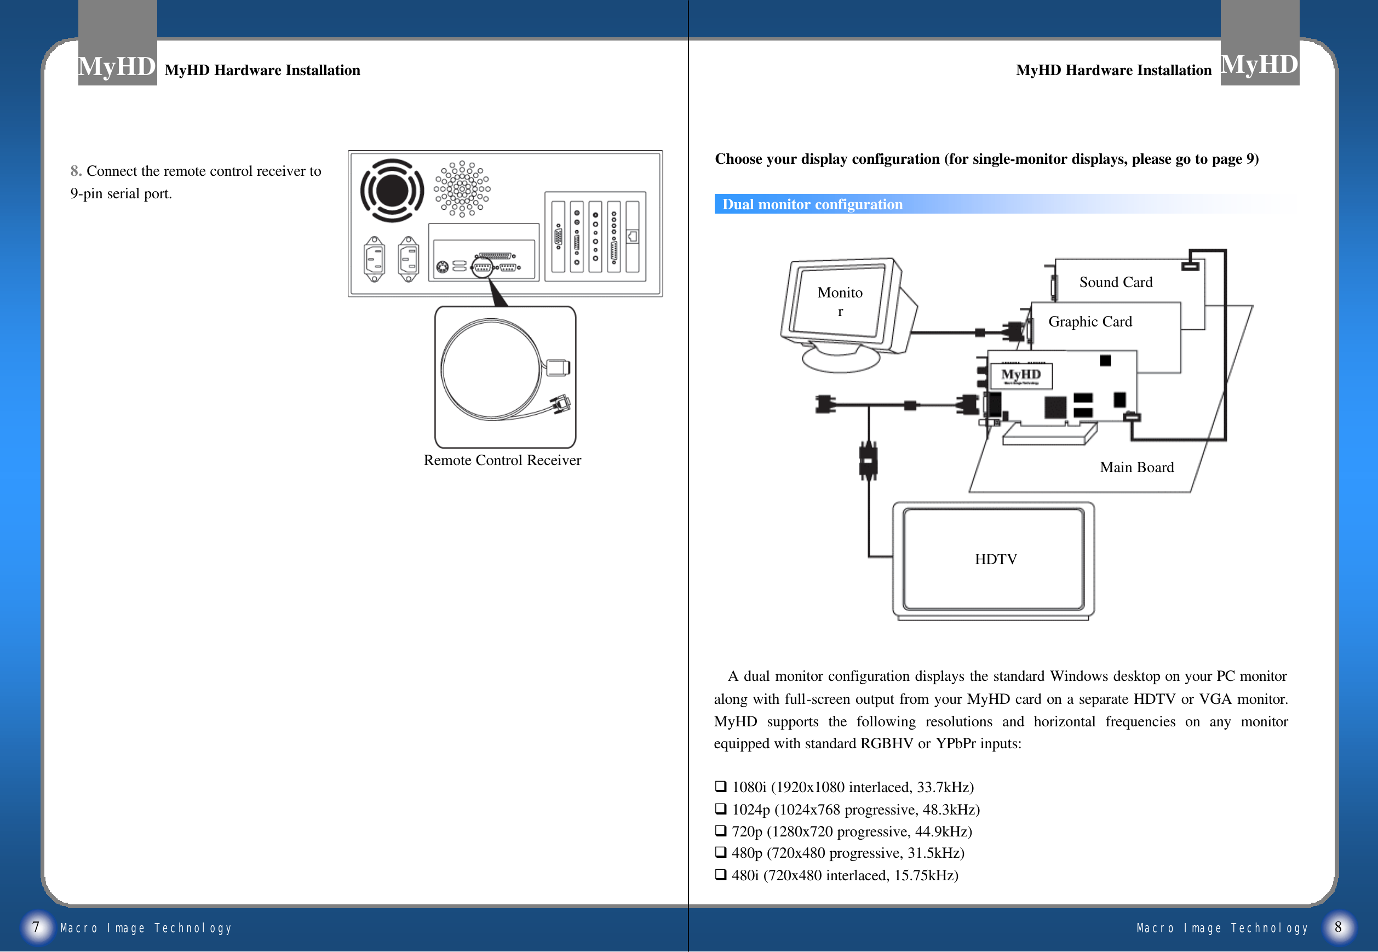Click the MyHD logo on left page
This screenshot has height=952, width=1378.
point(117,66)
